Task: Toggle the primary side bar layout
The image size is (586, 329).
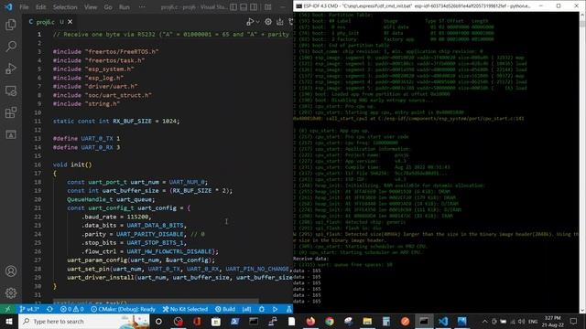Action: coord(233,7)
